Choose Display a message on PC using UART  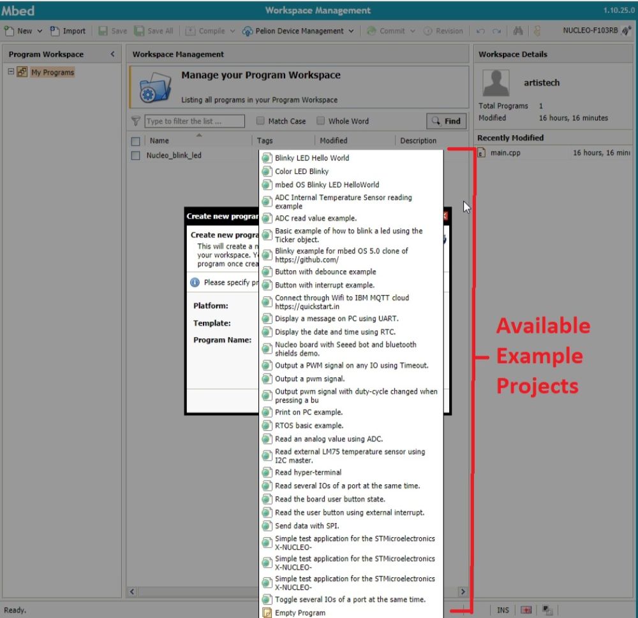pos(351,319)
